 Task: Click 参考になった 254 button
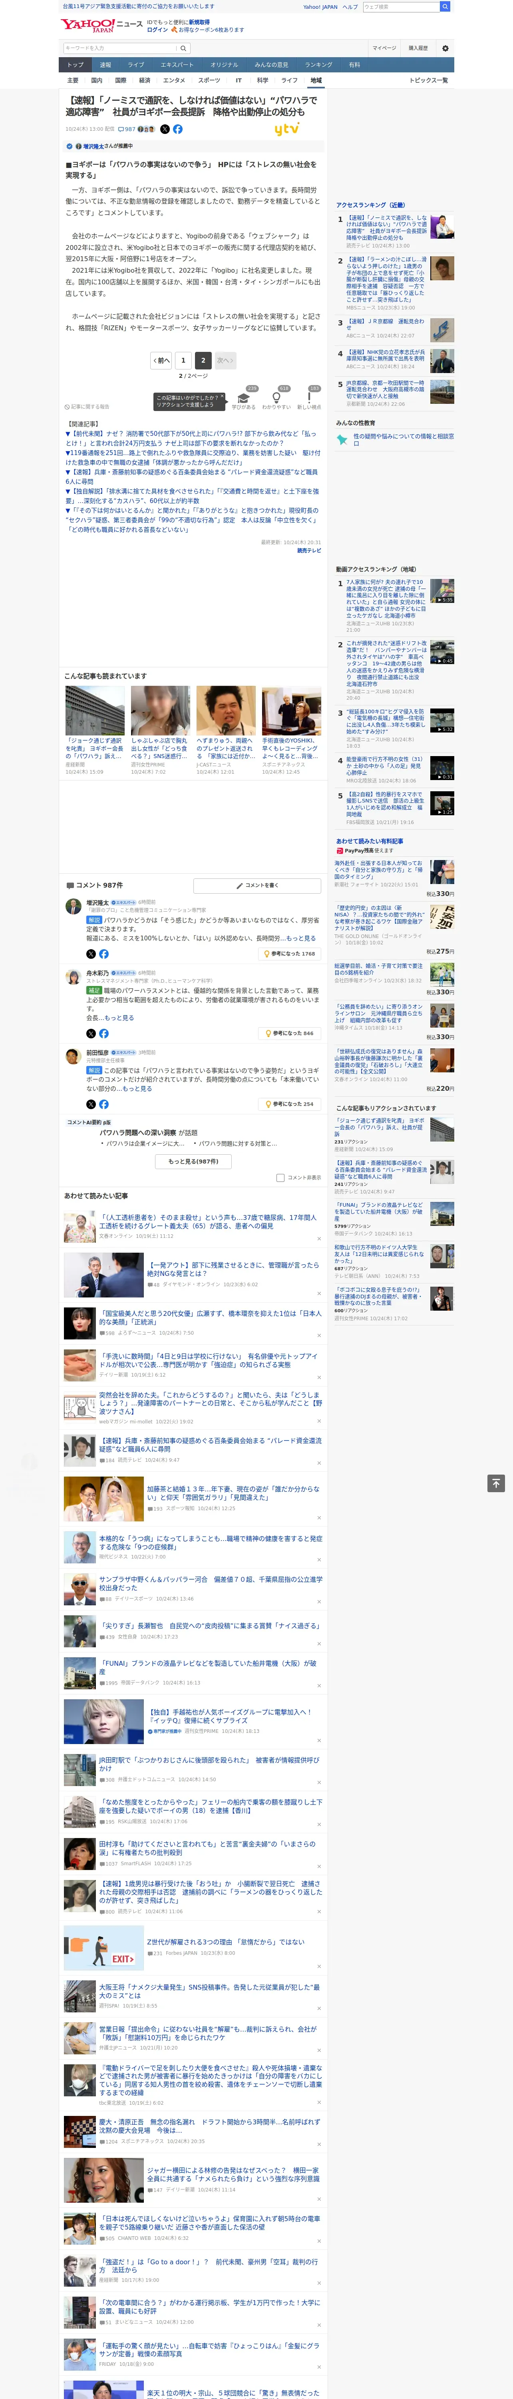[290, 1104]
